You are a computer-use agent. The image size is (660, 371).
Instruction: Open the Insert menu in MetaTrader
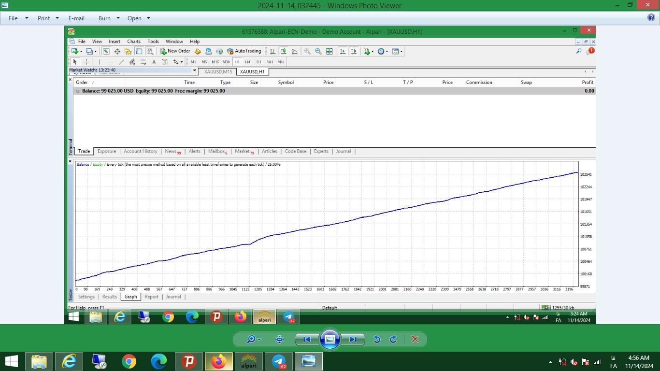coord(115,42)
